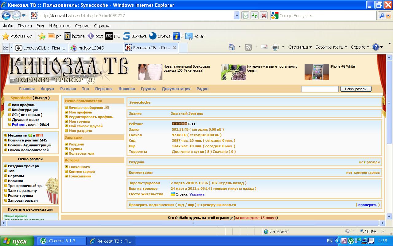Open the hotline favorites bar link

pyautogui.click(x=74, y=36)
